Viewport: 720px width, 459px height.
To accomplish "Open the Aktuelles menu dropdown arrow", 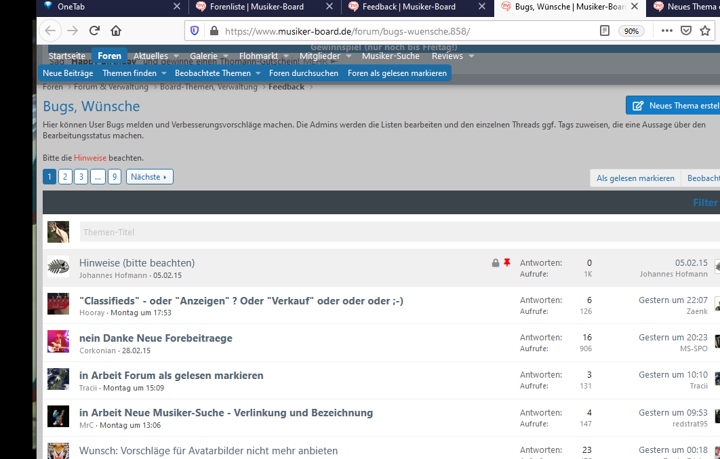I will (x=176, y=56).
